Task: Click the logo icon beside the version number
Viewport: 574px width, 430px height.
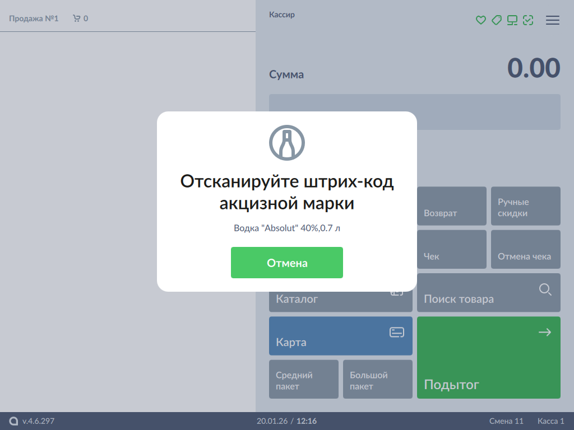Action: point(14,421)
